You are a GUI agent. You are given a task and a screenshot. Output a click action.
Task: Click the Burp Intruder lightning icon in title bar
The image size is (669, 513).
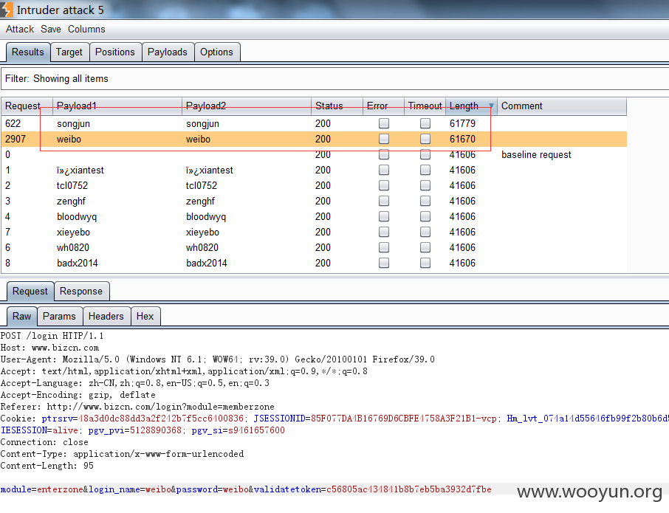[x=6, y=10]
